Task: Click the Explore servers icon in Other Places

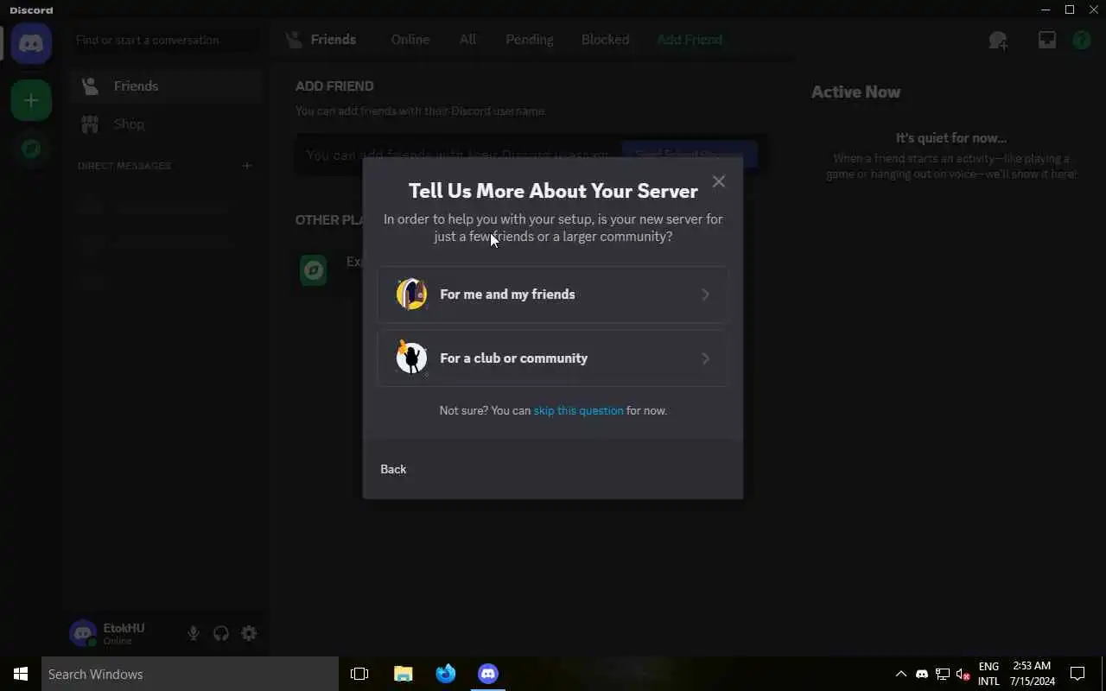Action: pos(313,270)
